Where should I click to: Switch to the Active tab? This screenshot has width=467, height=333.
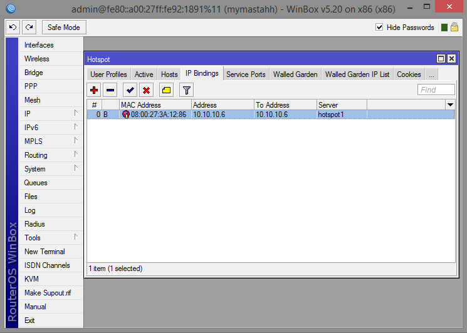[x=144, y=74]
